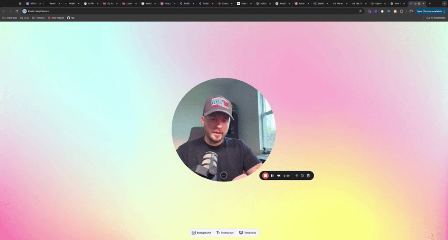448x240 pixels.
Task: Open a new browser tab
Action: [430, 3]
